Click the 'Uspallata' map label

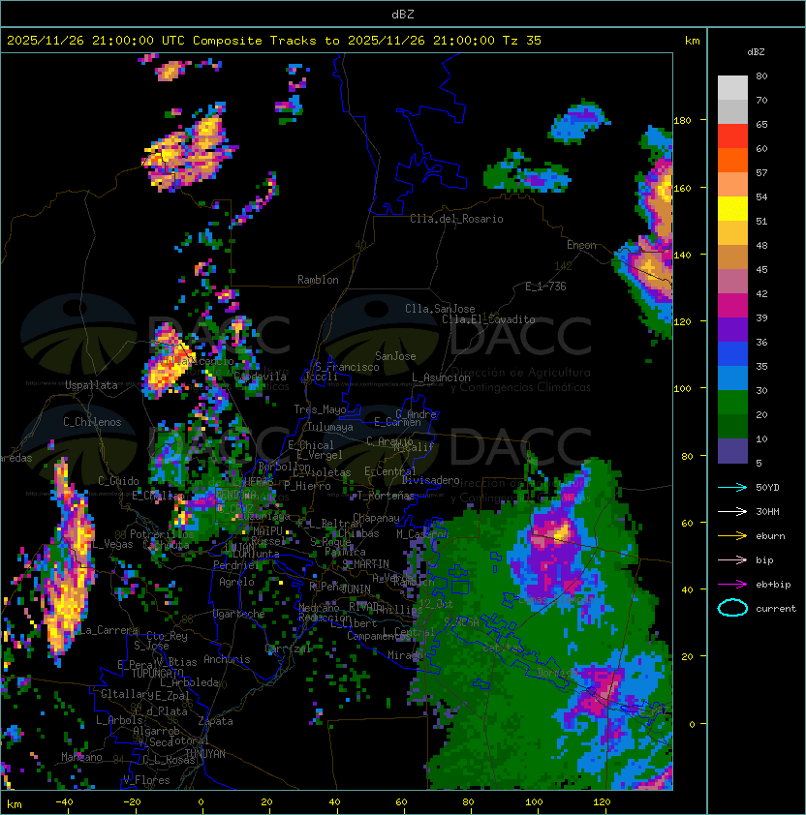(91, 385)
